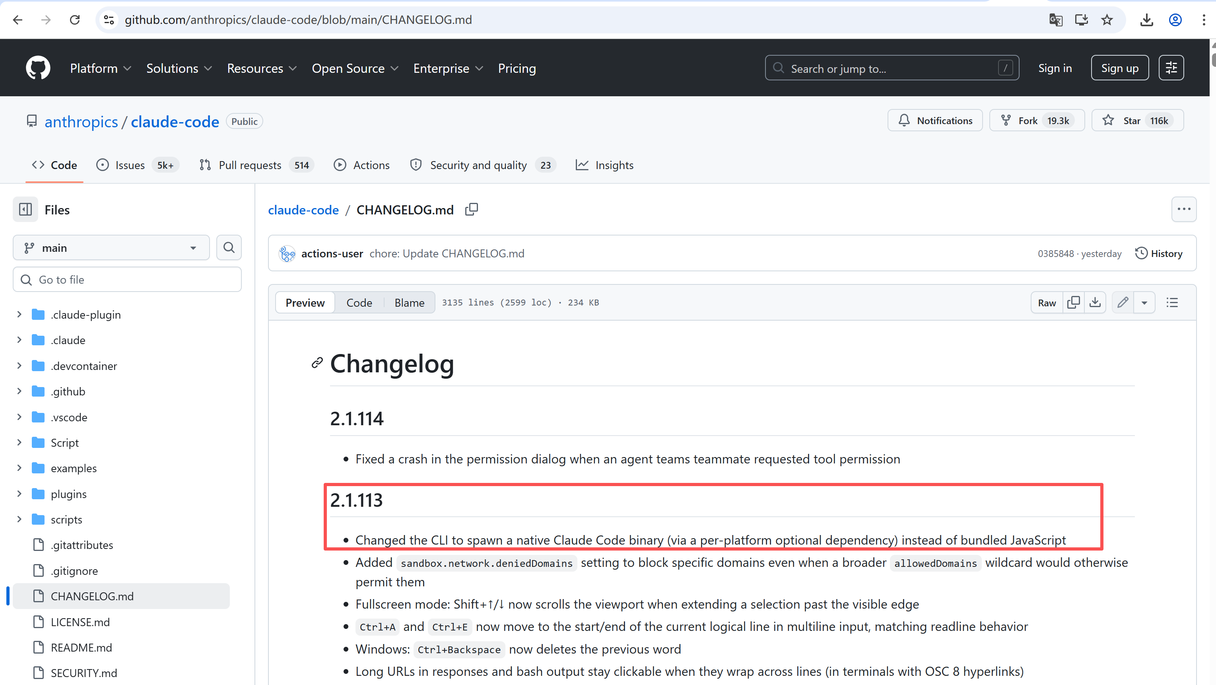Viewport: 1216px width, 685px height.
Task: Expand the Open Source menu
Action: click(x=355, y=68)
